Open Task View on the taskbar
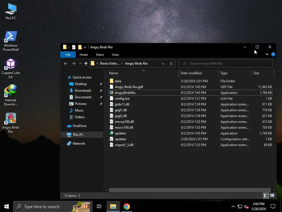This screenshot has height=212, width=282. 99,206
